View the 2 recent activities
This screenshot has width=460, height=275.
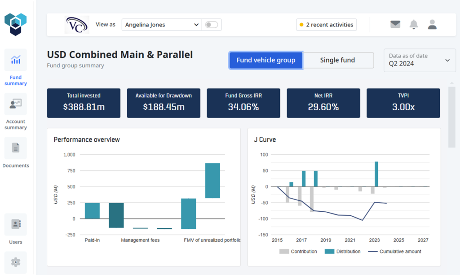tap(326, 24)
